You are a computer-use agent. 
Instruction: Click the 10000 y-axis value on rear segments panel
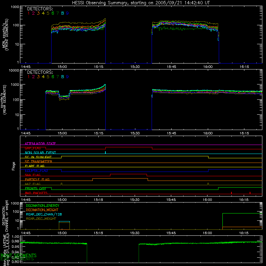tap(14, 70)
